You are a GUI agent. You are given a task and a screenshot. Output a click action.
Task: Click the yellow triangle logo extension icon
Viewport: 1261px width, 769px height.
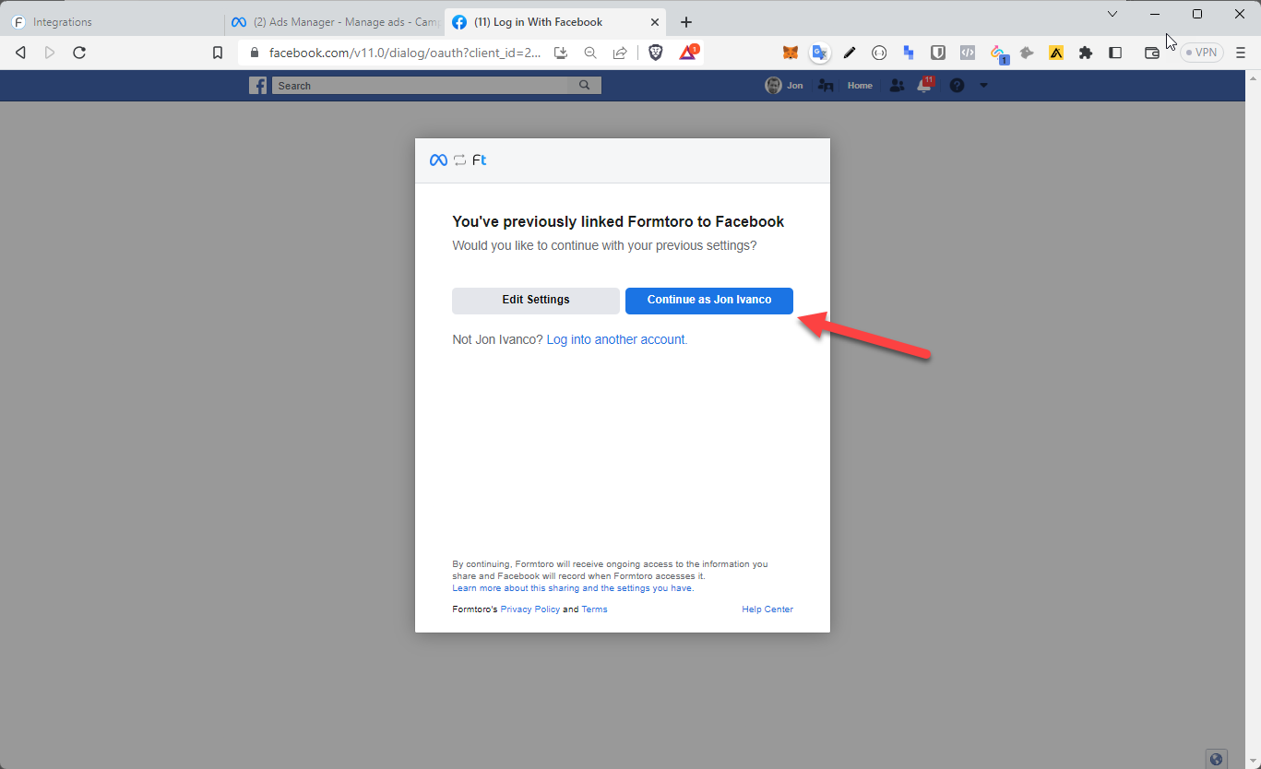tap(1056, 53)
